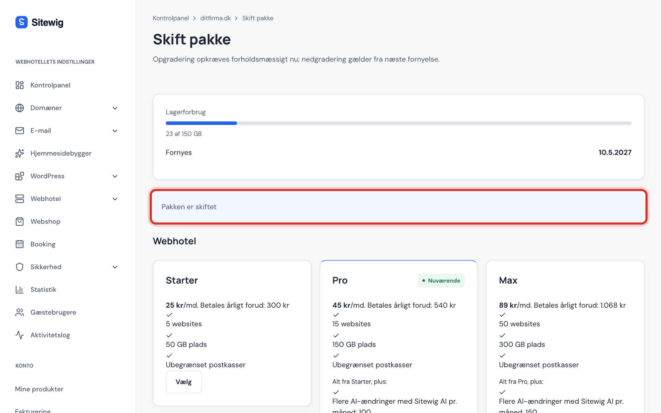
Task: Click the Max plan title
Action: pos(508,280)
